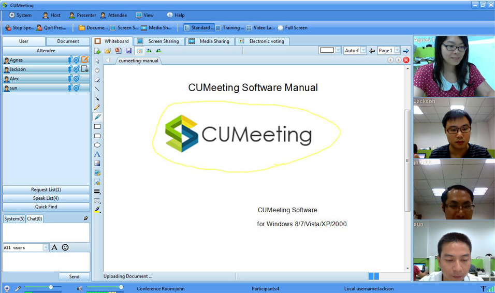Choose the text tool 'A' in whiteboard

[97, 154]
